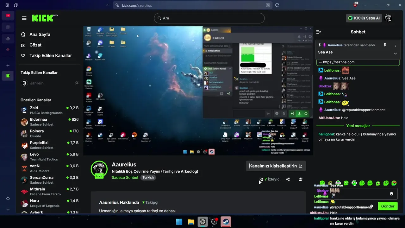Open Gözat browse page
Image resolution: width=405 pixels, height=228 pixels.
click(31, 45)
